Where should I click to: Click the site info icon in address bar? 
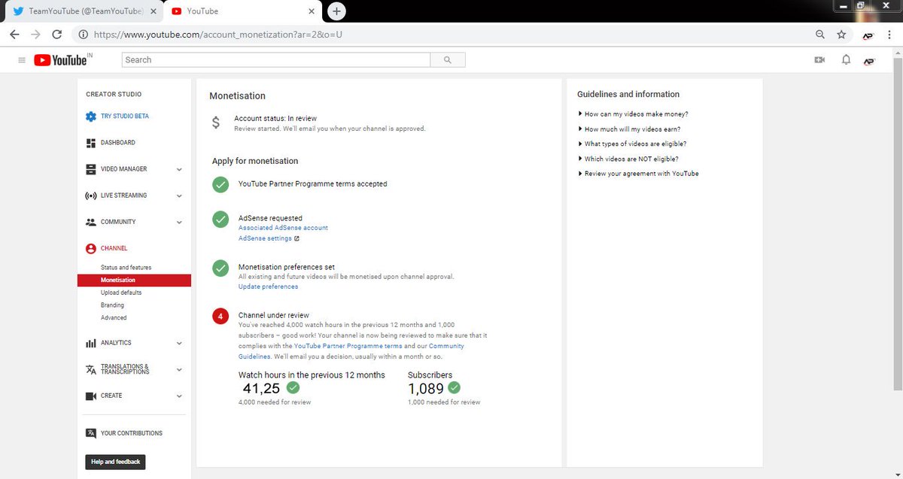click(83, 35)
